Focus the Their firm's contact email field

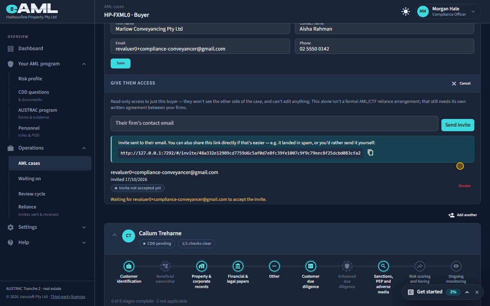click(x=274, y=124)
